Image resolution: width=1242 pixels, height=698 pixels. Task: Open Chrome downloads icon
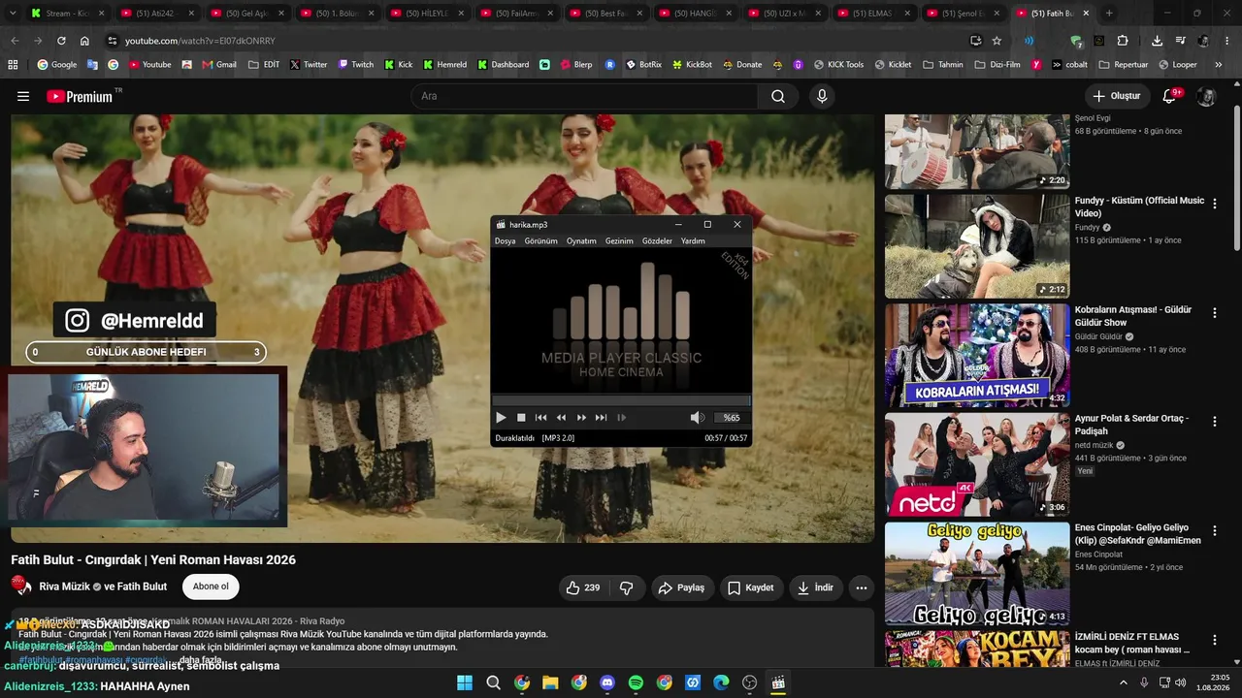1157,41
